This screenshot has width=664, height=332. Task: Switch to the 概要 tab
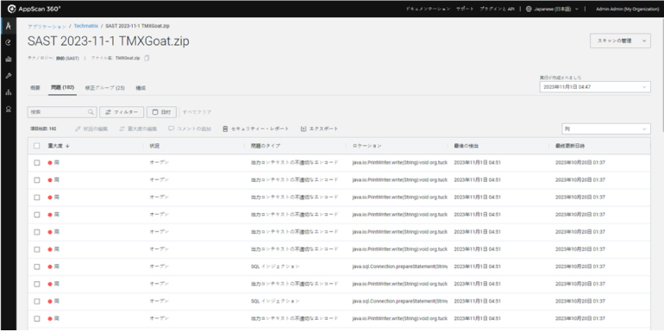pyautogui.click(x=35, y=88)
